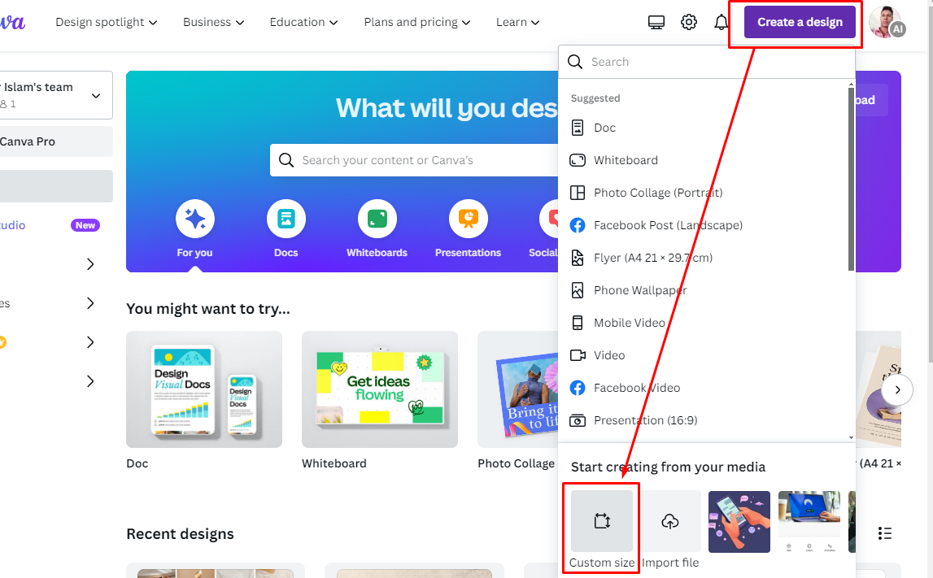Open the settings gear icon
This screenshot has width=933, height=578.
(x=689, y=23)
